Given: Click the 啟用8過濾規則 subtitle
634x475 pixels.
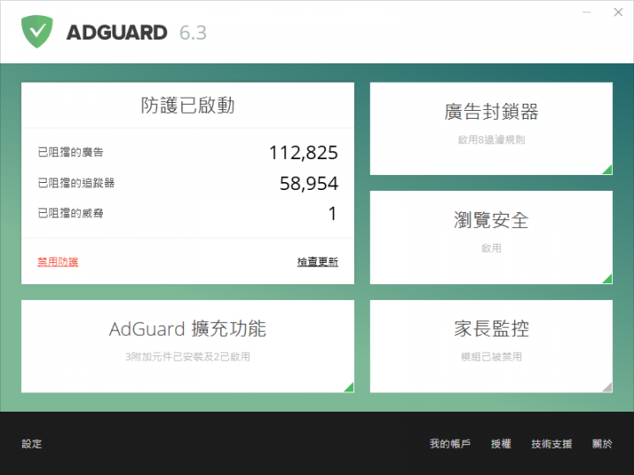Looking at the screenshot, I should click(x=491, y=140).
